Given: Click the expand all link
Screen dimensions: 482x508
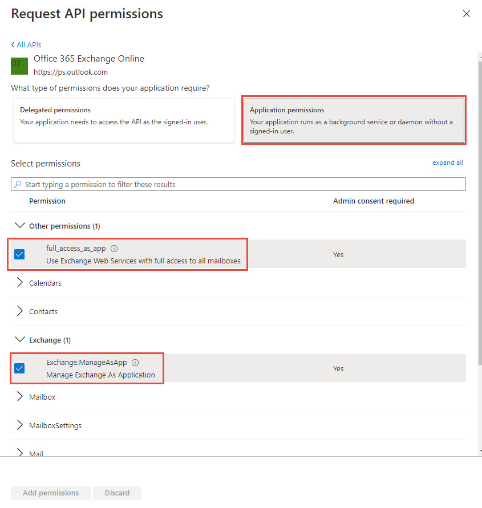Looking at the screenshot, I should pyautogui.click(x=447, y=162).
